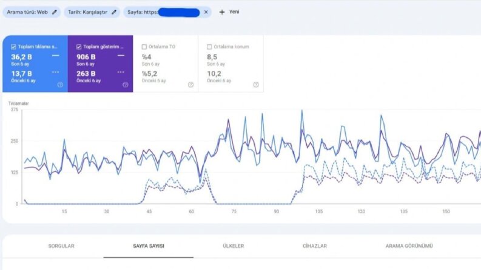
Task: Click the %4 average CTR value
Action: point(146,57)
